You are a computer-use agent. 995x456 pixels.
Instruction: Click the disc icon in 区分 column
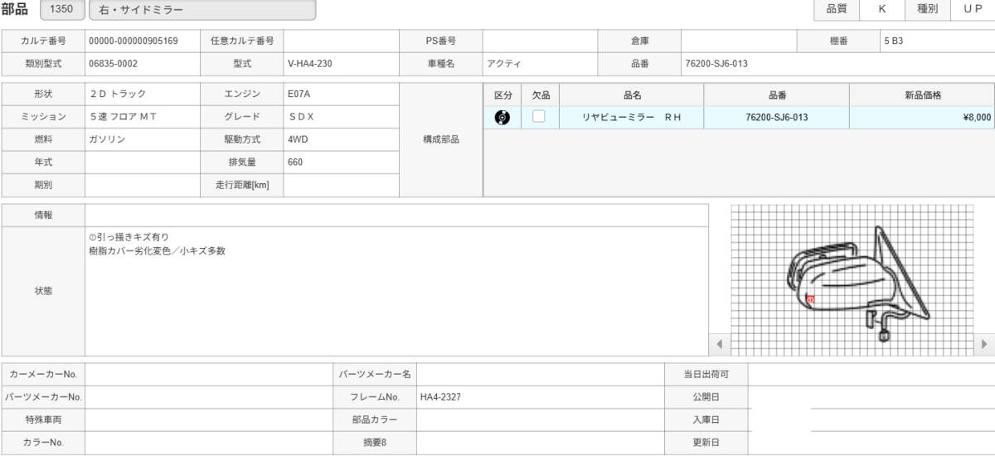[502, 118]
